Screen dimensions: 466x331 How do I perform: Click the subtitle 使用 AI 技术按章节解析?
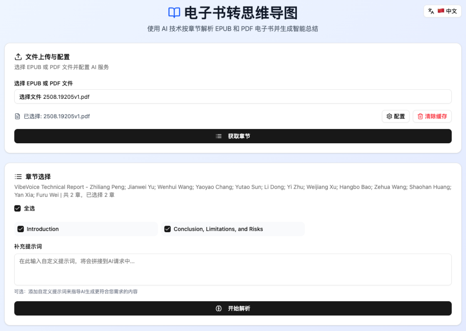tap(233, 29)
